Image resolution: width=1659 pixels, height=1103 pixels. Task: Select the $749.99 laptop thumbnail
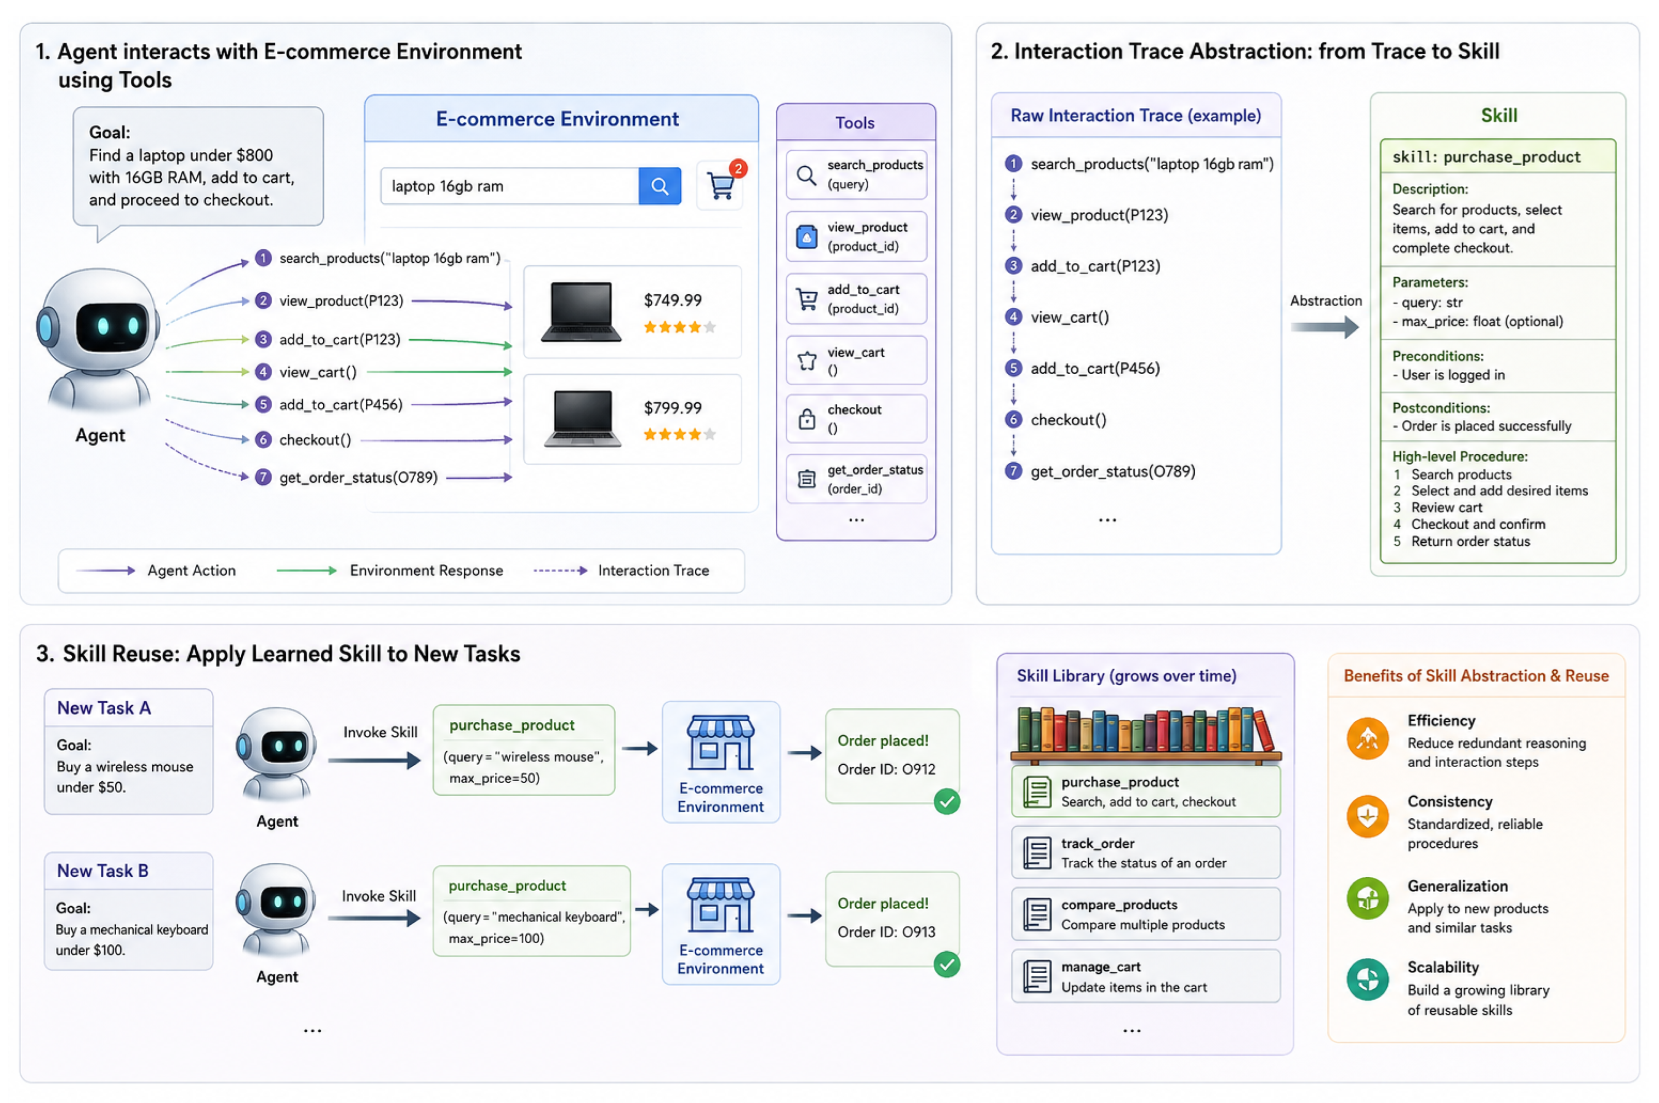click(580, 311)
